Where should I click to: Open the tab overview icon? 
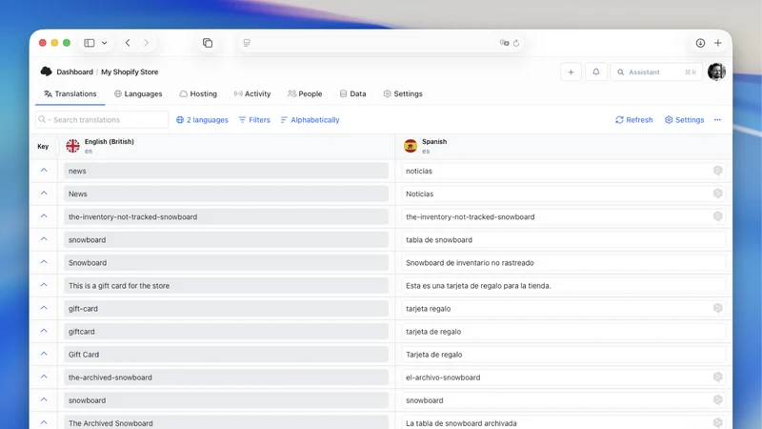(x=208, y=43)
